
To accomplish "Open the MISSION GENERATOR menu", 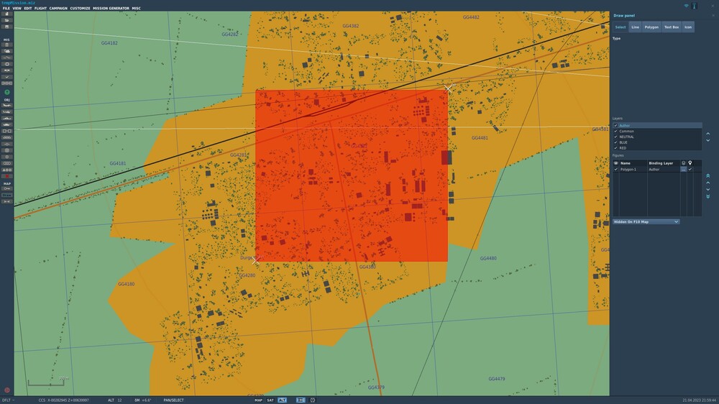I will (x=111, y=8).
